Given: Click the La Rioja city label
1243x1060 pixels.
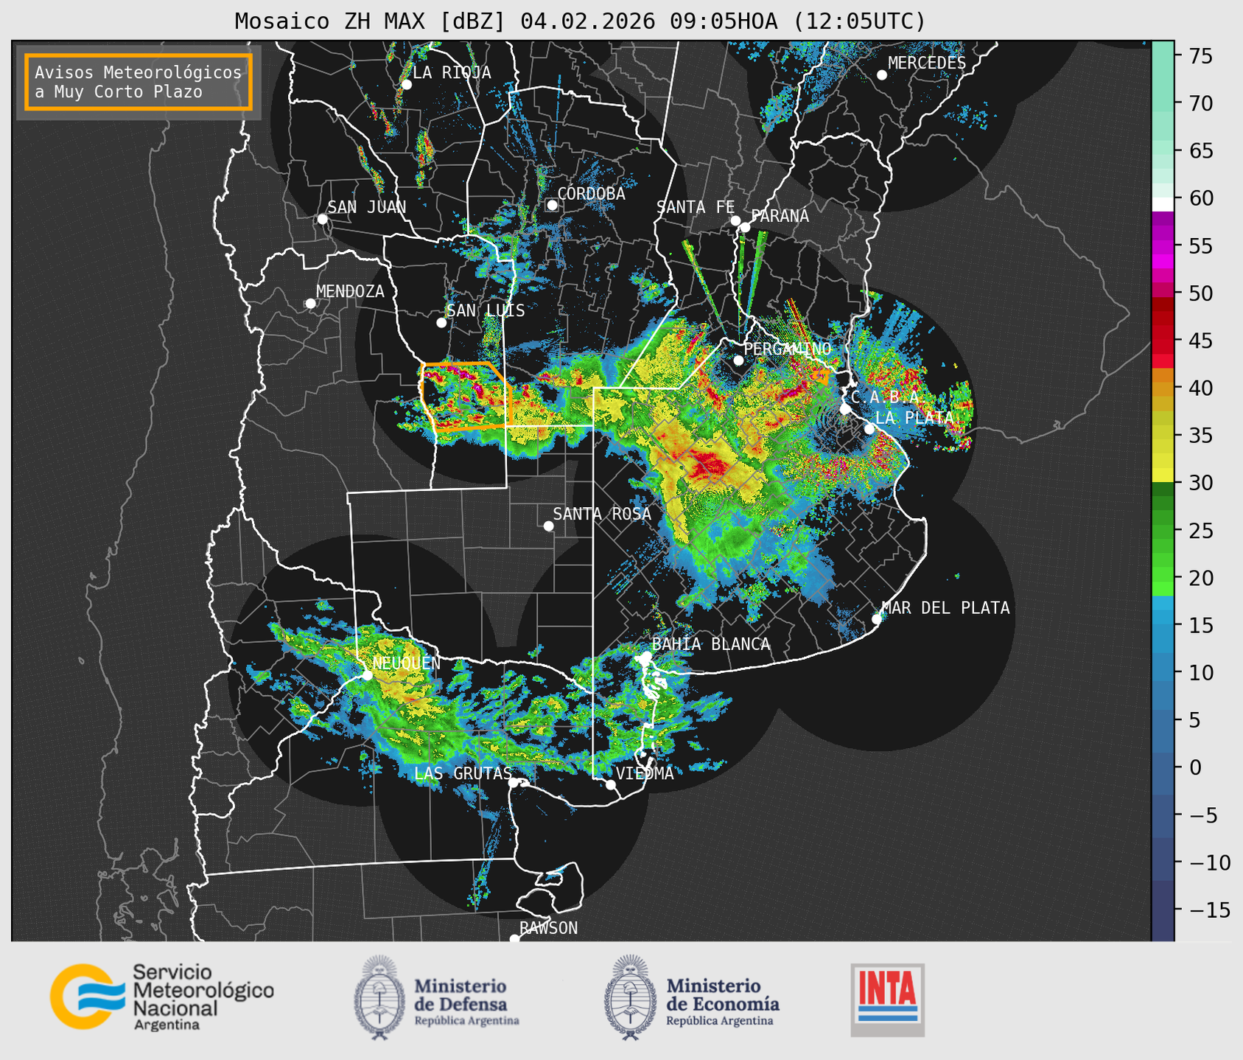Looking at the screenshot, I should click(x=451, y=72).
